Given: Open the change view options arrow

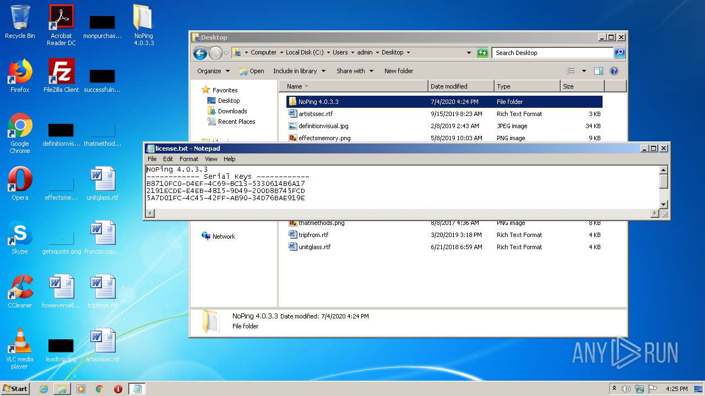Looking at the screenshot, I should (x=584, y=71).
